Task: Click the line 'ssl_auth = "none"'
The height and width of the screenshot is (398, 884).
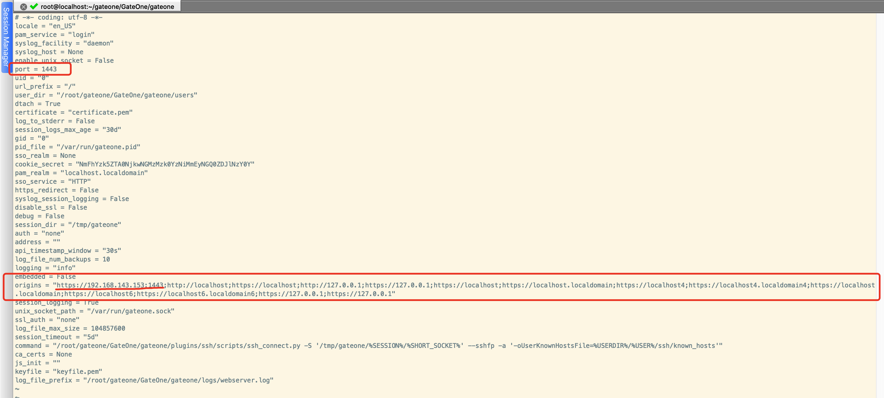Action: pyautogui.click(x=47, y=320)
